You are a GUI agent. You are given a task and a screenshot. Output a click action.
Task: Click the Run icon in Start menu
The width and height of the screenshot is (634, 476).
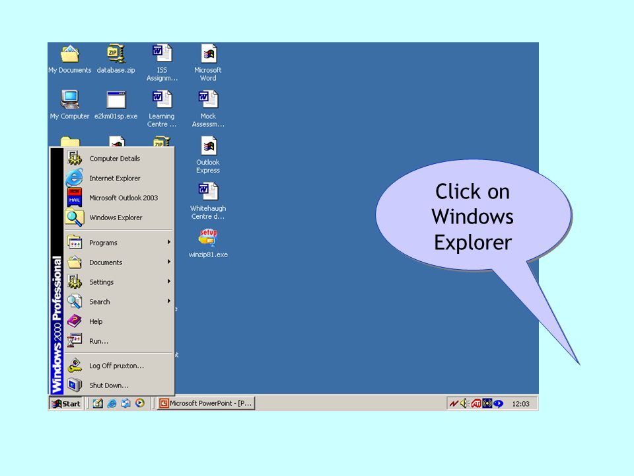(x=75, y=341)
